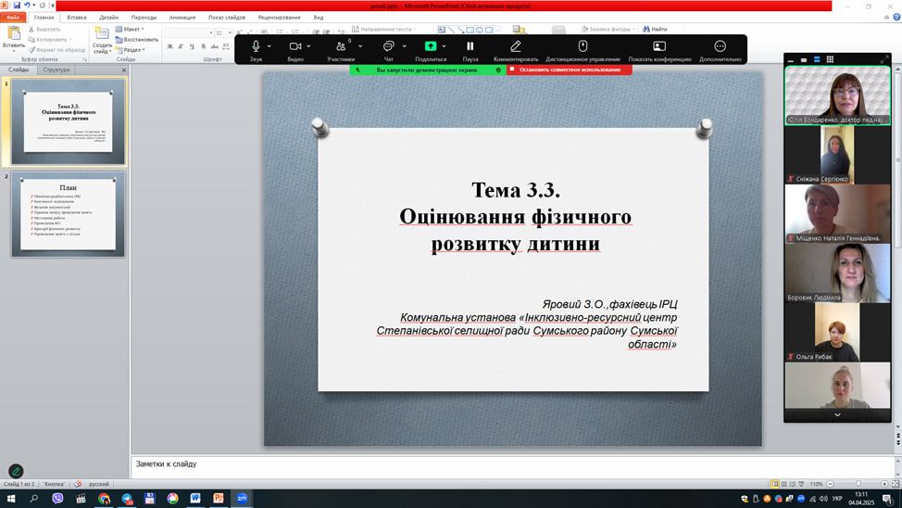
Task: Open the Zoom chat (Чат)
Action: point(388,46)
